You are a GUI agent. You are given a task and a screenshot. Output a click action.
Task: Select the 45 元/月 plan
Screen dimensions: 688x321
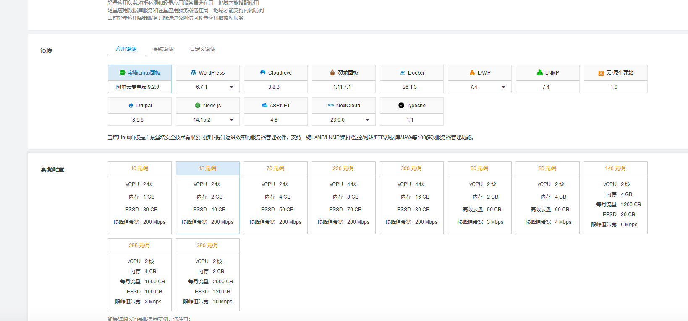208,198
